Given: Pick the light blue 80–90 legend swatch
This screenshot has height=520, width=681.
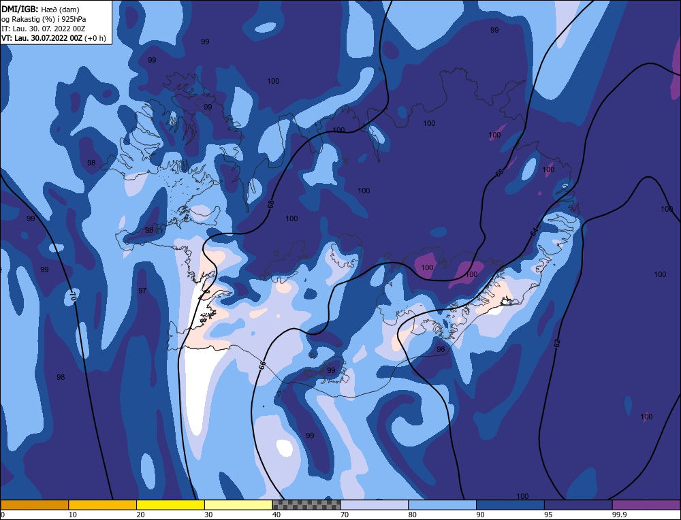Looking at the screenshot, I should pyautogui.click(x=442, y=504).
